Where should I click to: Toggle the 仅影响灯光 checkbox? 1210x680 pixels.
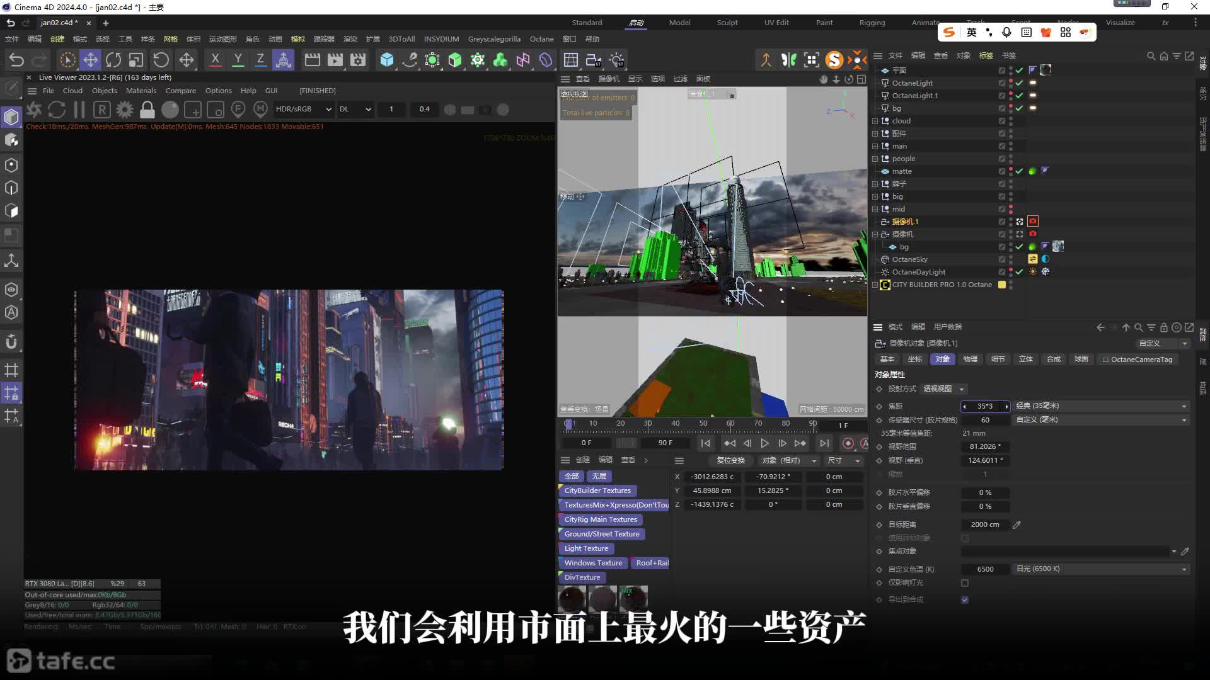[965, 583]
